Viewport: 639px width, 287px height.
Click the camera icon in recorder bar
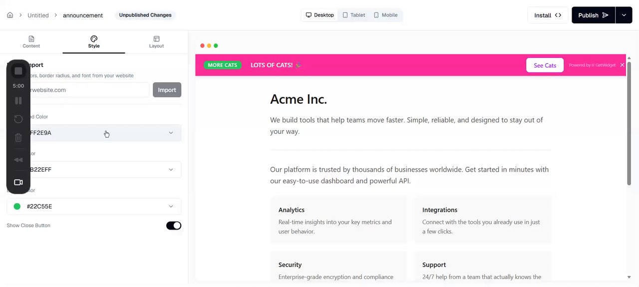[x=18, y=182]
